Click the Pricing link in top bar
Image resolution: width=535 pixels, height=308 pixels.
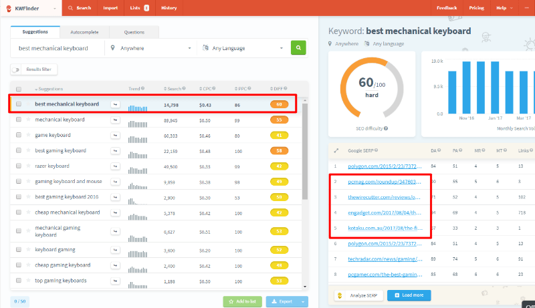pyautogui.click(x=476, y=8)
